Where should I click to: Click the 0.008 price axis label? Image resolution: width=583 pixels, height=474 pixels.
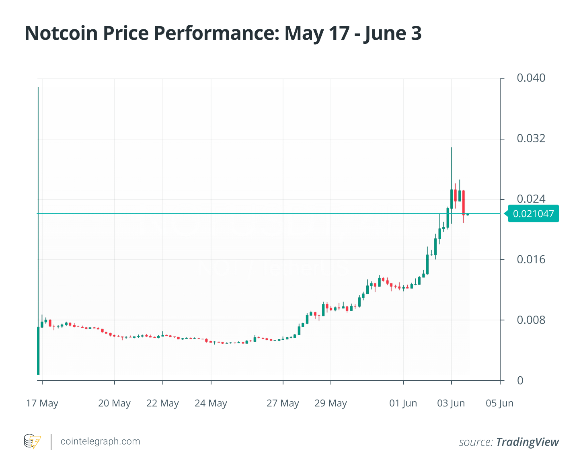click(x=531, y=320)
